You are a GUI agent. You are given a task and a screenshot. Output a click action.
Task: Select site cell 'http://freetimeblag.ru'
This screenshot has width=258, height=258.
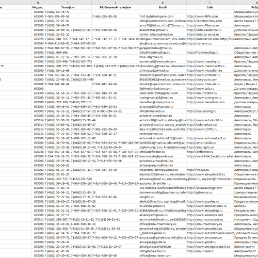tap(210, 53)
